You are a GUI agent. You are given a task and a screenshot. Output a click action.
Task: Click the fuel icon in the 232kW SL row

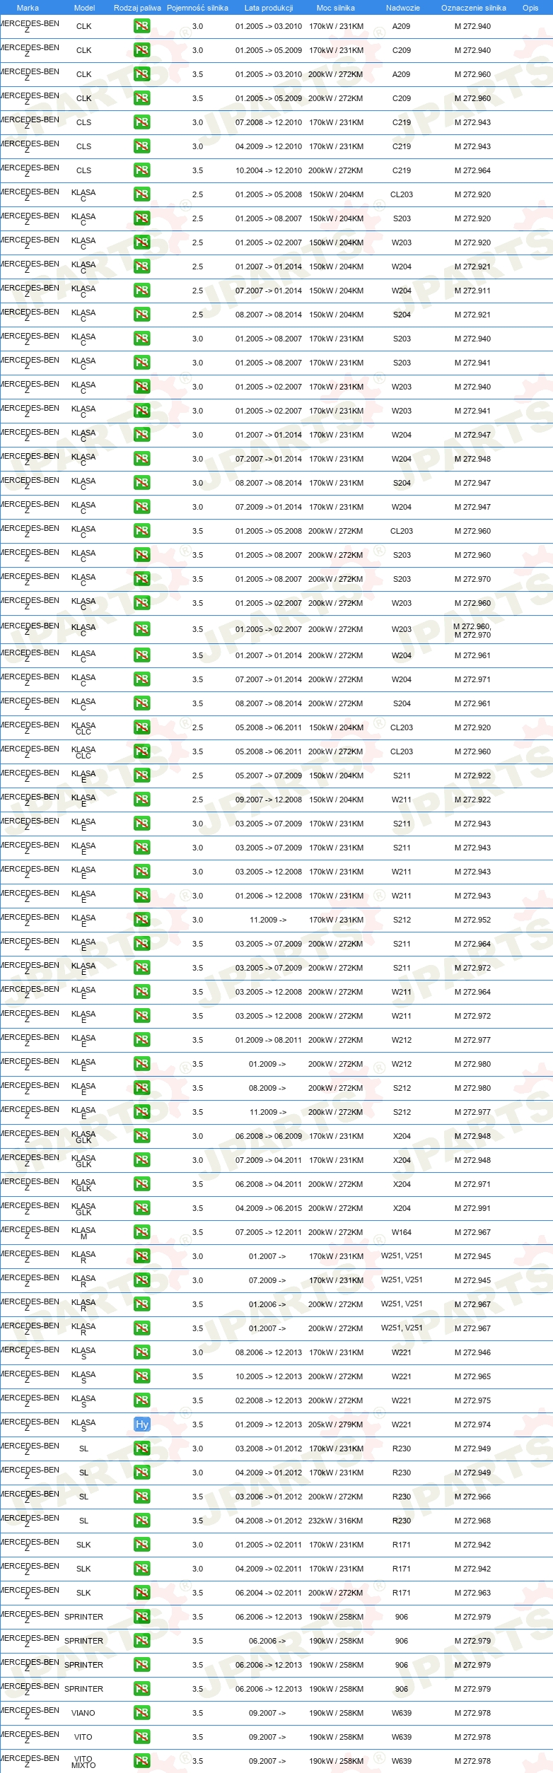point(142,1521)
